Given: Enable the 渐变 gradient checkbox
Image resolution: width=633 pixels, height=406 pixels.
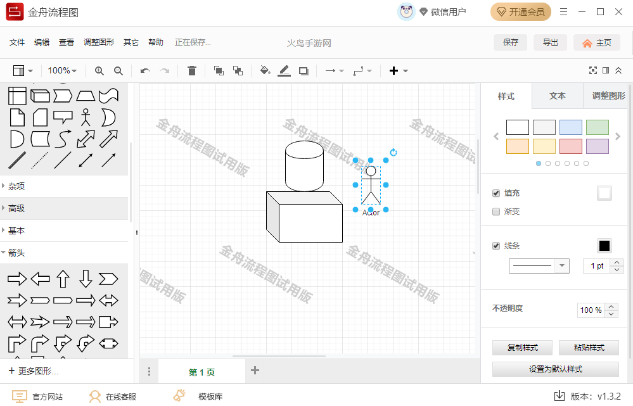Looking at the screenshot, I should click(496, 212).
